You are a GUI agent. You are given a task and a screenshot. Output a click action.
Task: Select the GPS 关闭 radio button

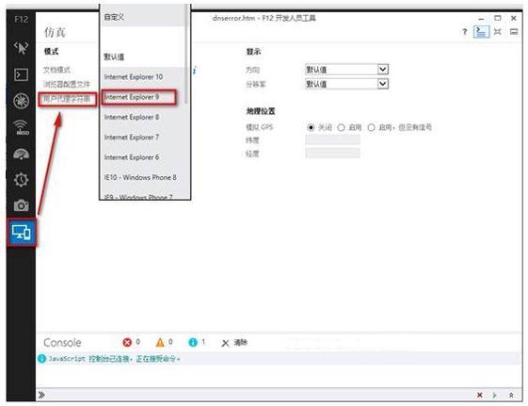tap(311, 127)
